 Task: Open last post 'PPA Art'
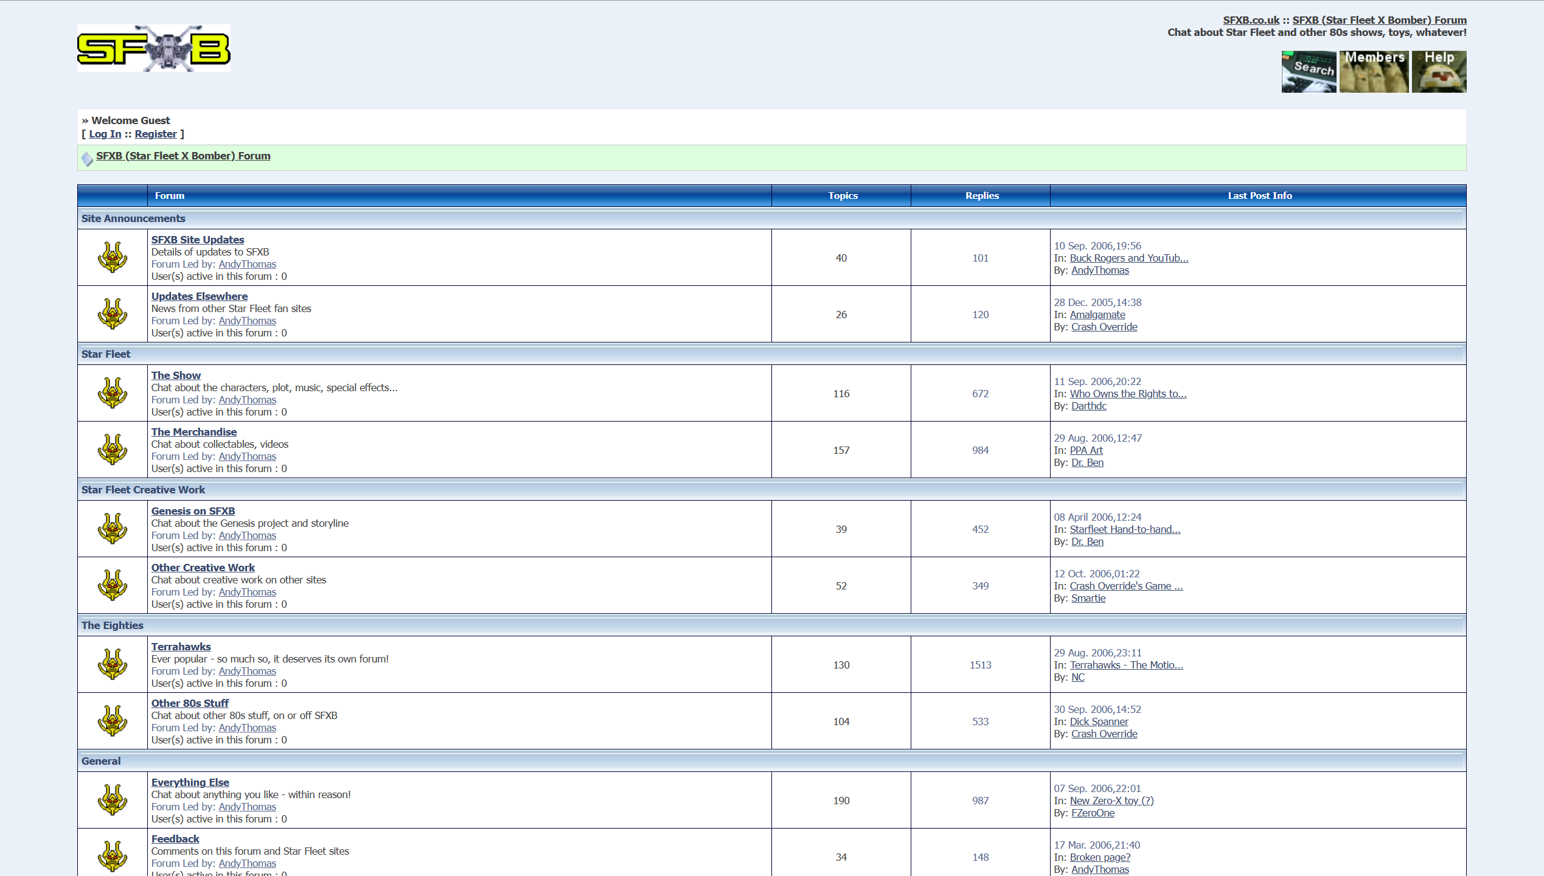pos(1087,450)
